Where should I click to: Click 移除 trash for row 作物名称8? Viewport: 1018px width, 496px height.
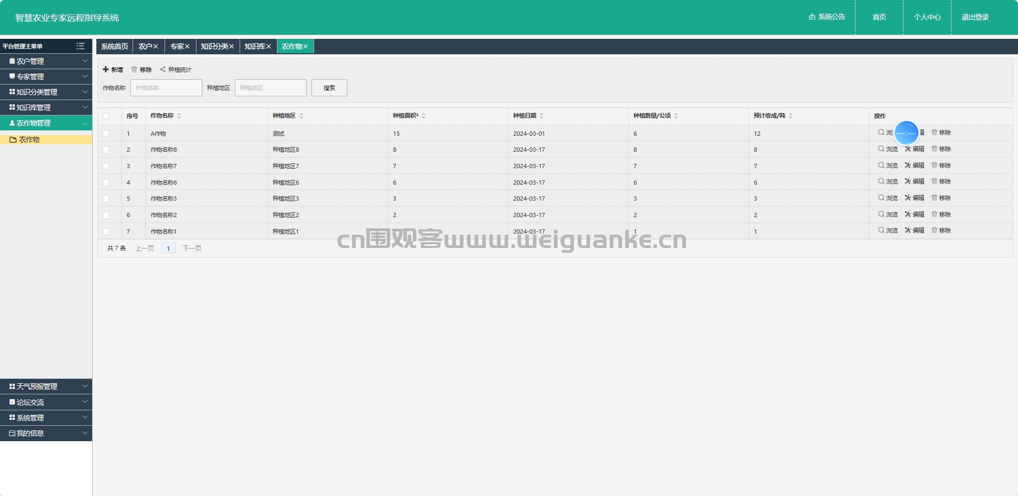tap(941, 149)
